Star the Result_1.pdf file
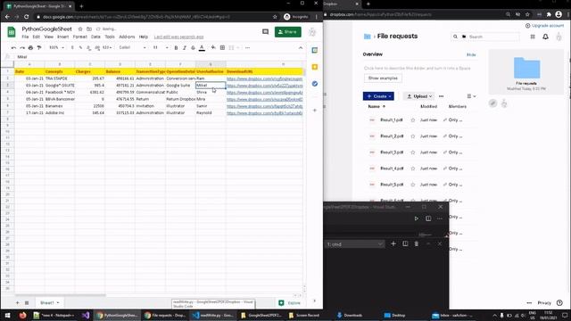 [x=412, y=120]
